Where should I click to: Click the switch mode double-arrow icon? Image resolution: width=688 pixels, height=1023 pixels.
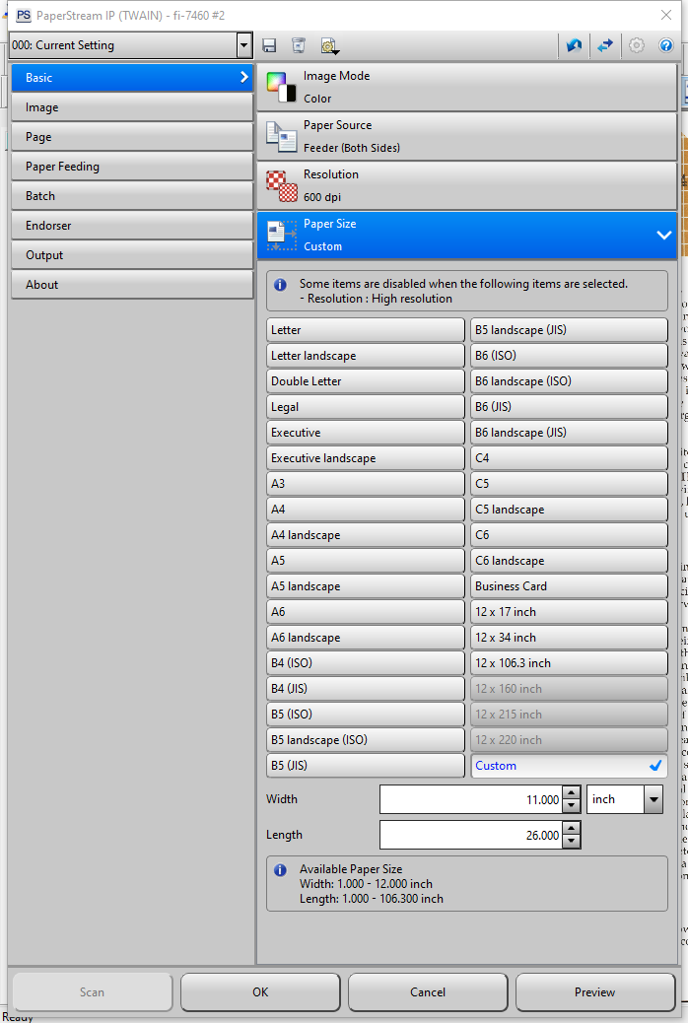click(x=605, y=45)
